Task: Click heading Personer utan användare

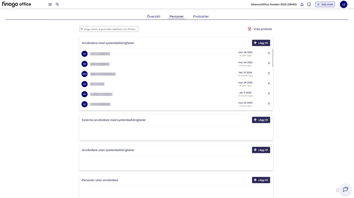Action: (100, 180)
